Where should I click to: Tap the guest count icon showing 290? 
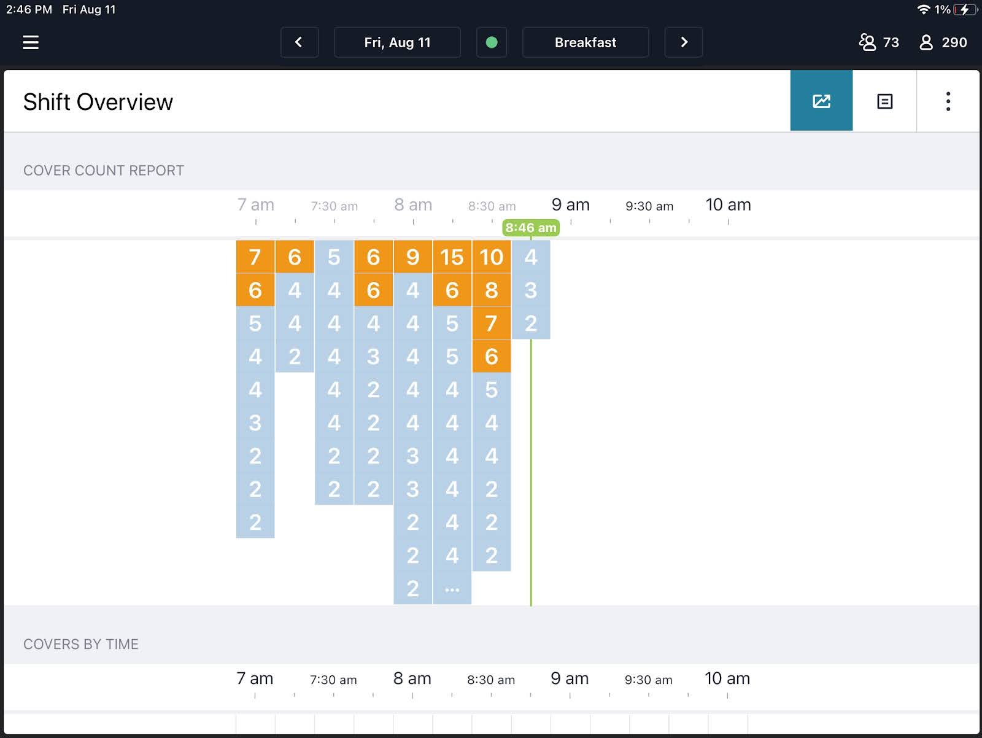coord(926,42)
